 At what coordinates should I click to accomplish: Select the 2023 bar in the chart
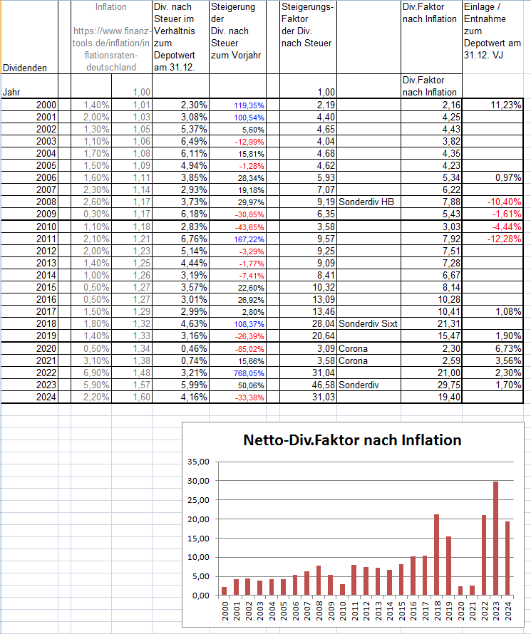point(495,538)
